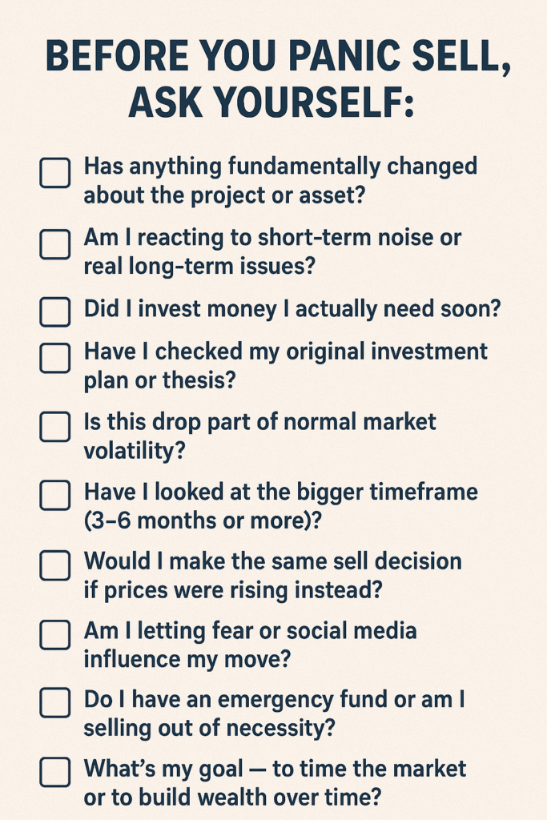Tick the 'fear or social media' checkbox
The height and width of the screenshot is (820, 547).
54,635
